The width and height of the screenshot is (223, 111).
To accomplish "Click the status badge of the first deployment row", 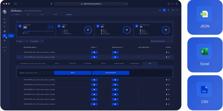I will click(94, 52).
